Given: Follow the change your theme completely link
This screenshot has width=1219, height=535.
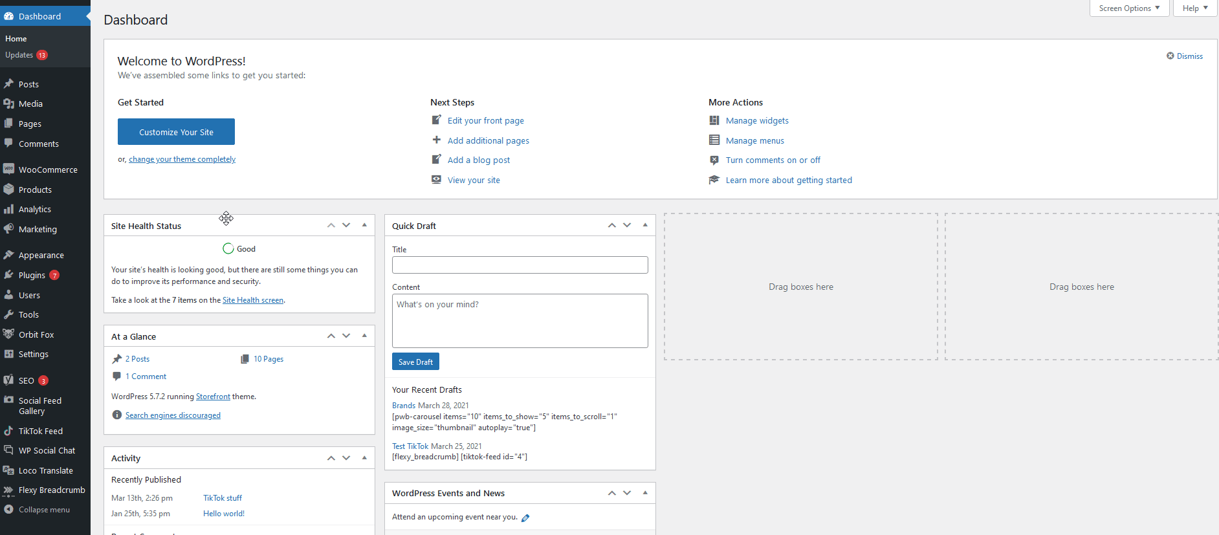Looking at the screenshot, I should [x=182, y=159].
